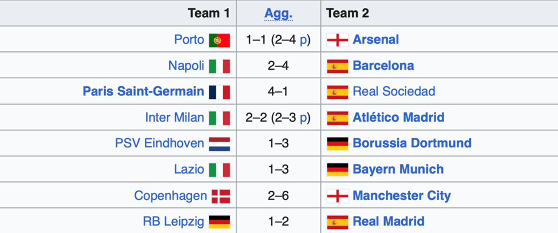Image resolution: width=558 pixels, height=233 pixels.
Task: Follow the Atlético Madrid link
Action: (398, 117)
